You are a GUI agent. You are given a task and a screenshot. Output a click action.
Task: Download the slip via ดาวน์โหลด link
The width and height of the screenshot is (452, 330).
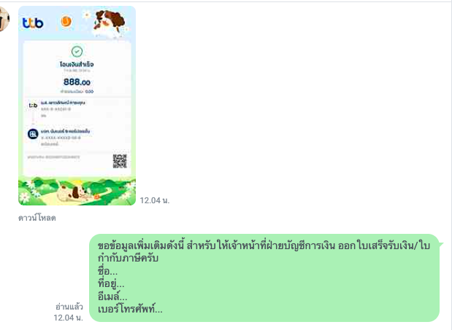[x=37, y=218]
